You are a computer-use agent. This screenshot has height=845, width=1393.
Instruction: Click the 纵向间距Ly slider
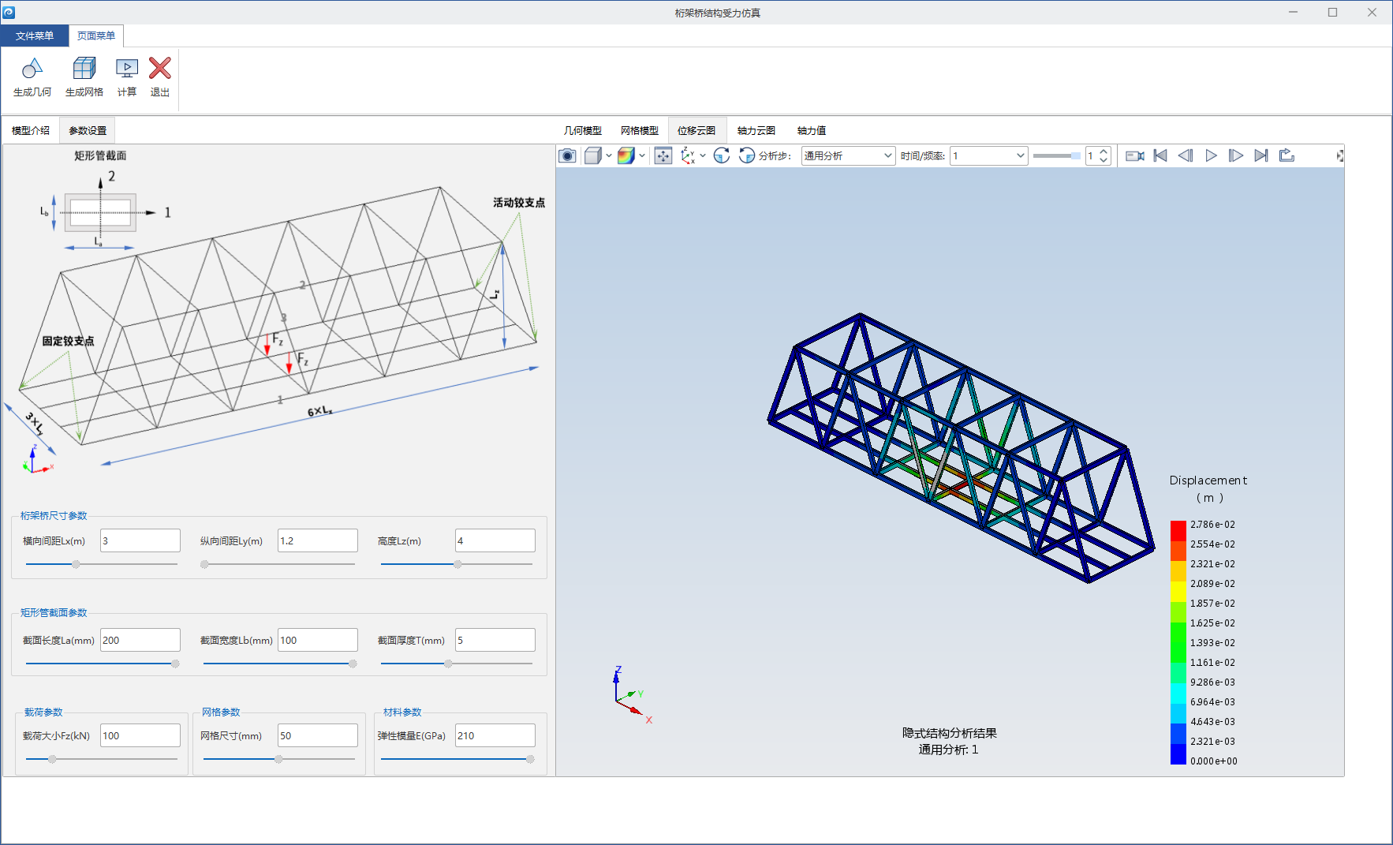pyautogui.click(x=279, y=564)
